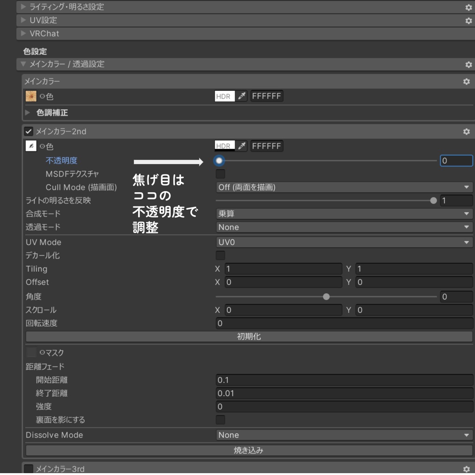Click the 終了距離 input field
This screenshot has width=475, height=475.
(x=344, y=393)
